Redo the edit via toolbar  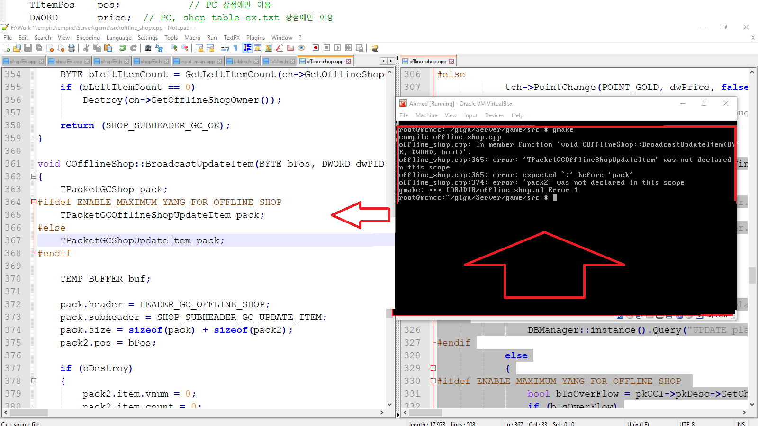(134, 48)
